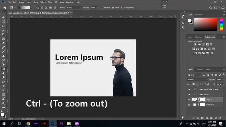Select the Lasso tool

pos(3,26)
